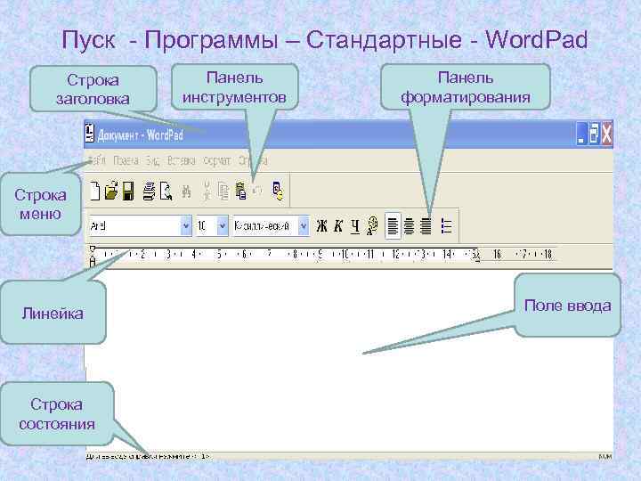The width and height of the screenshot is (641, 481).
Task: Open the Файл menu
Action: [x=97, y=160]
